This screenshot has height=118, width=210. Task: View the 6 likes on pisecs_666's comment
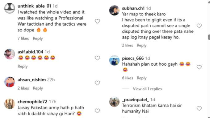point(128,78)
